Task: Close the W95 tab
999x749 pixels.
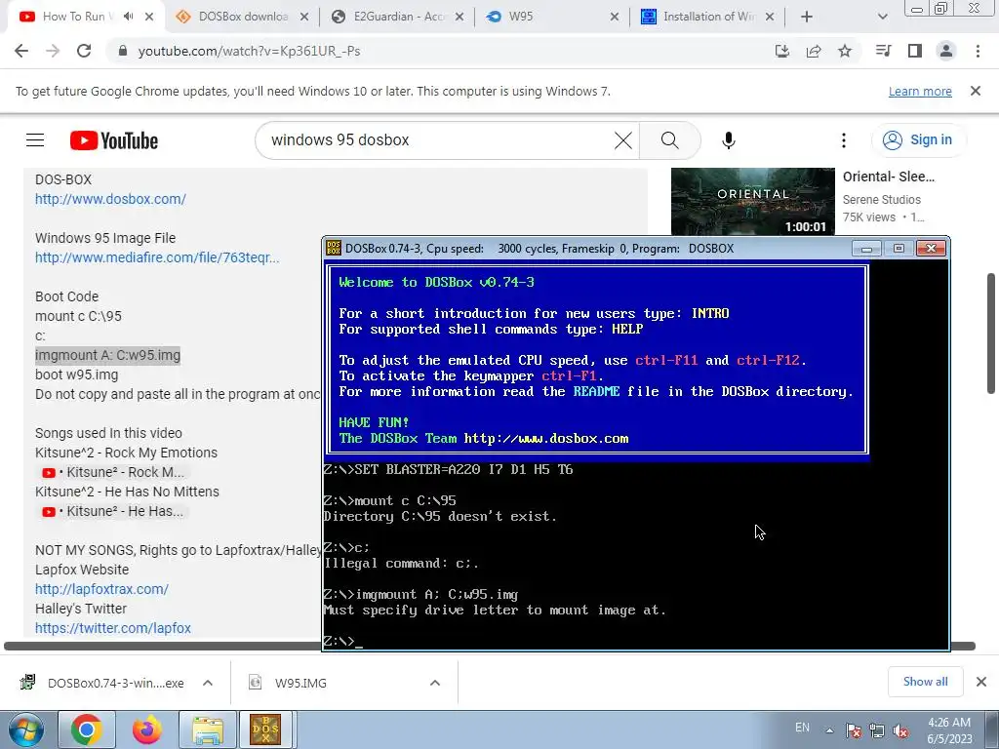Action: point(615,17)
